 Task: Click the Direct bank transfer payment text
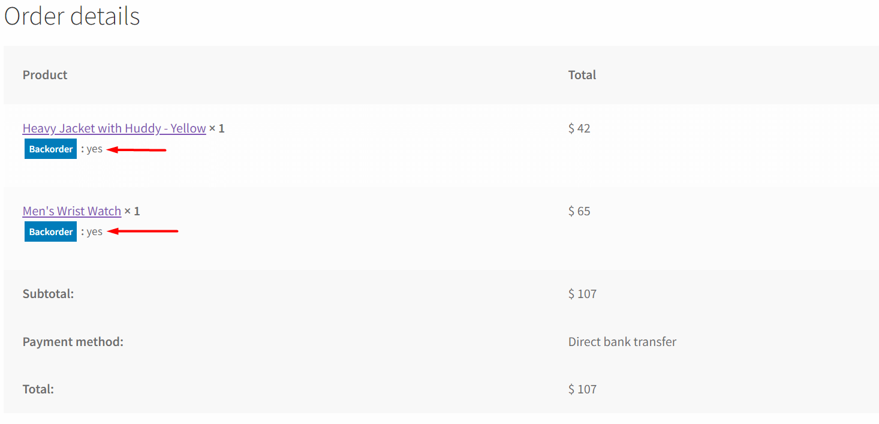[622, 341]
